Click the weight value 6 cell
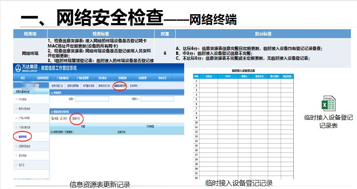 [165, 53]
